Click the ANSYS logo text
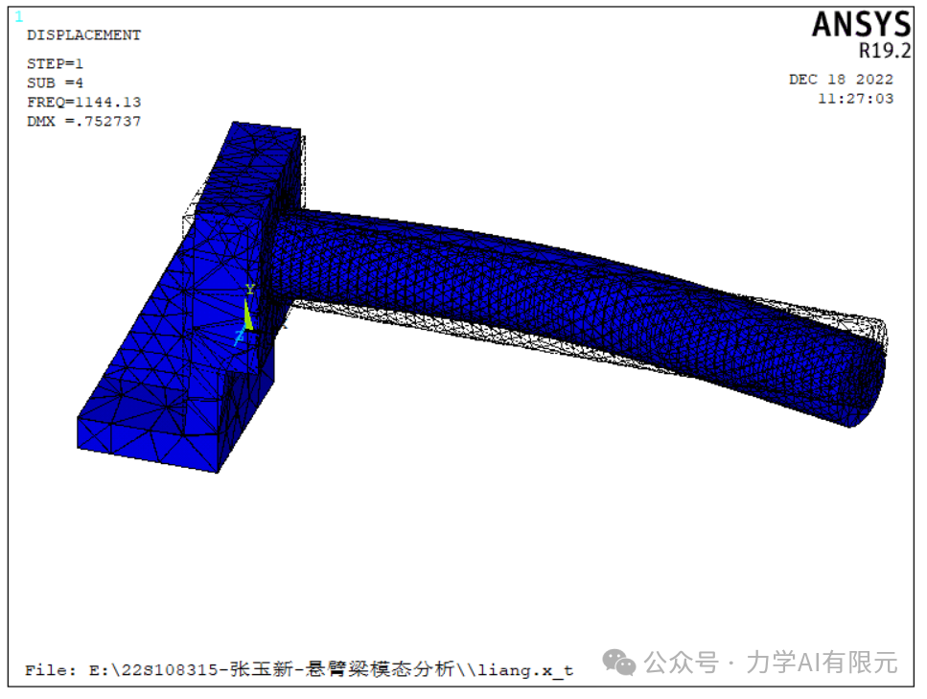The width and height of the screenshot is (927, 699). tap(861, 25)
